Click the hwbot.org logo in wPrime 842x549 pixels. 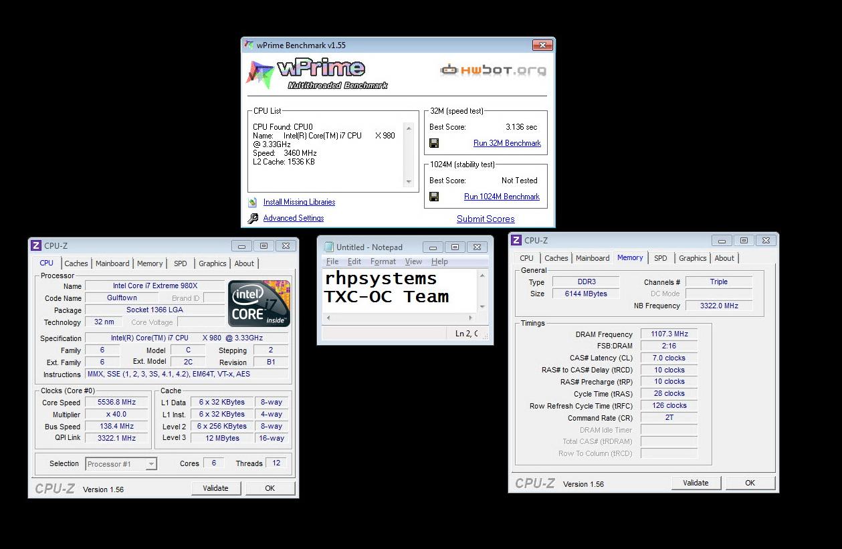pos(493,70)
